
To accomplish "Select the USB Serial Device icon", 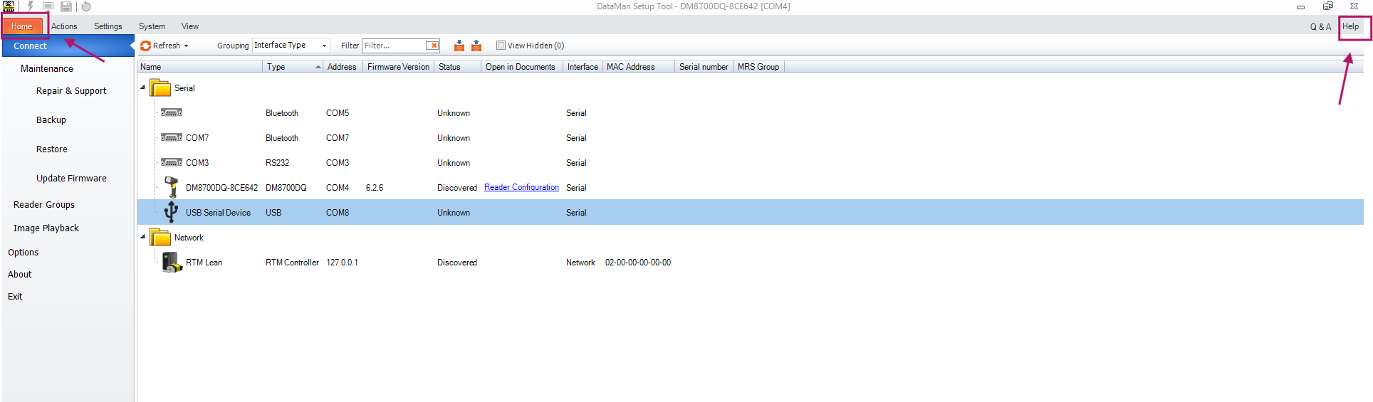I will tap(171, 212).
